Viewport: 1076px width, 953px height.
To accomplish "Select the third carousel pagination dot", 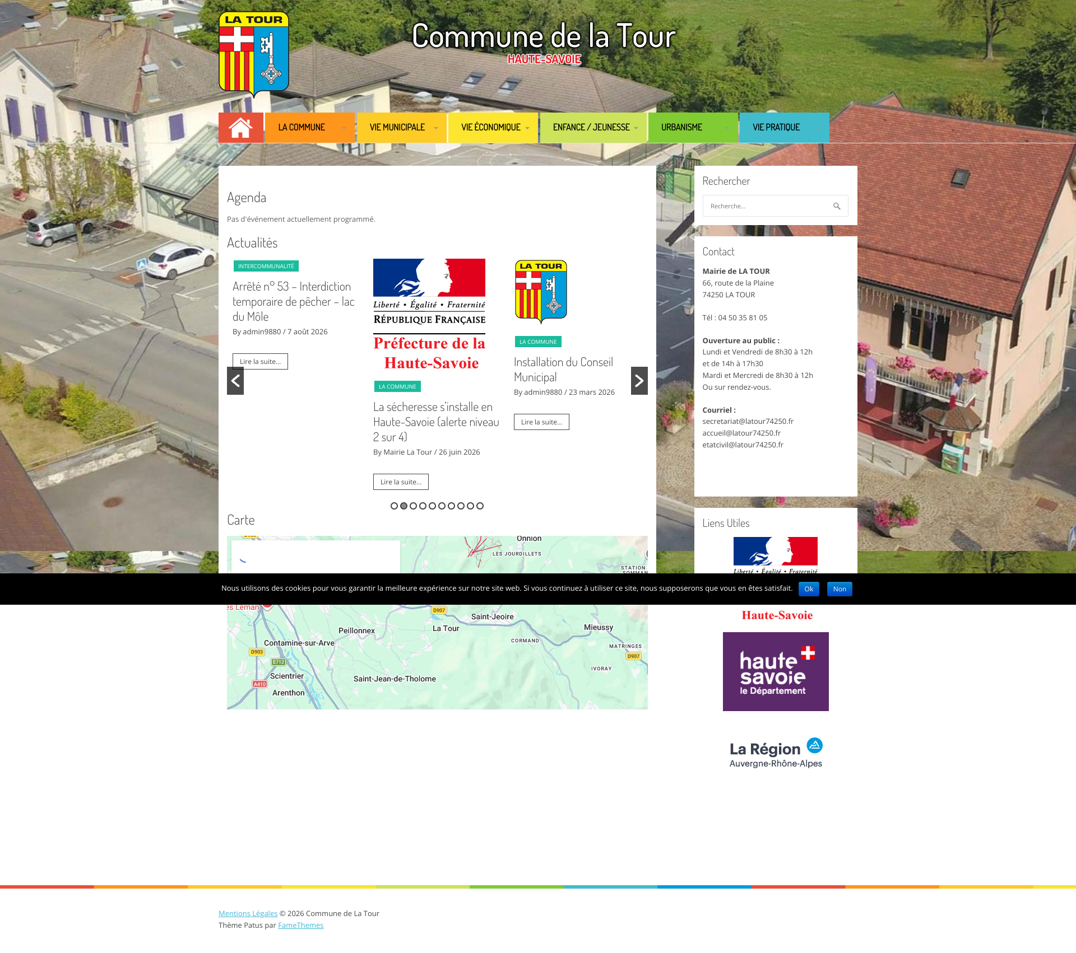I will (413, 506).
